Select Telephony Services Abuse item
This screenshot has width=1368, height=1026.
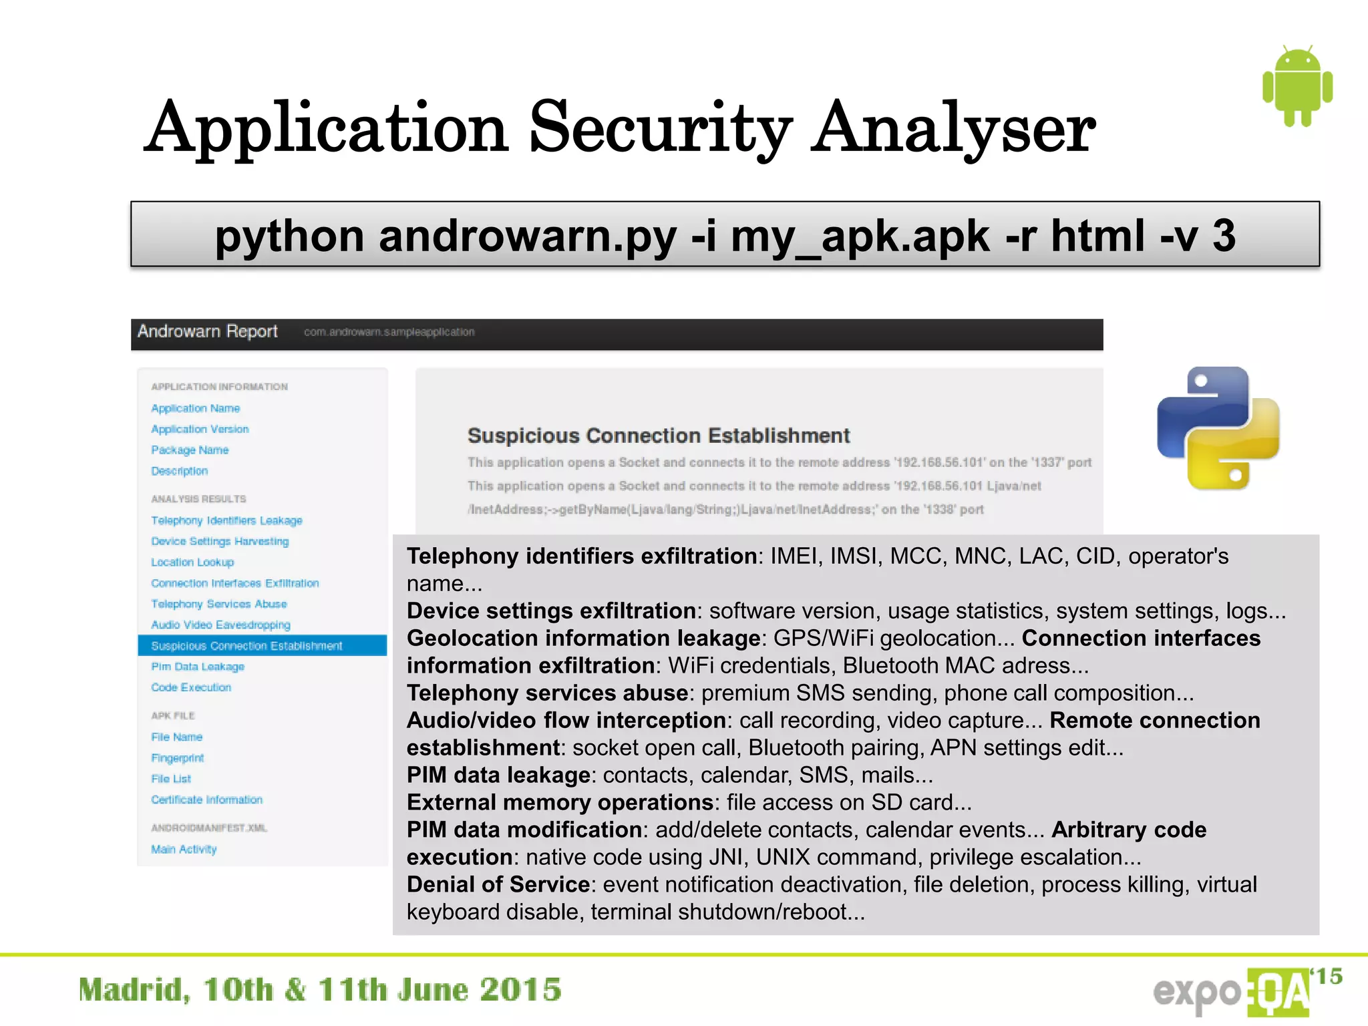point(218,604)
